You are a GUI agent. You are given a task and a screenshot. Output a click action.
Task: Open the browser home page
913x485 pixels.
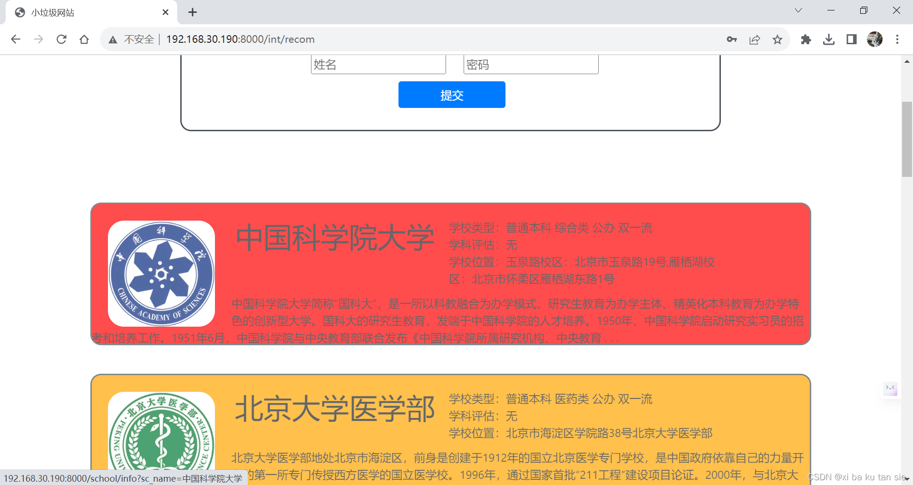84,39
